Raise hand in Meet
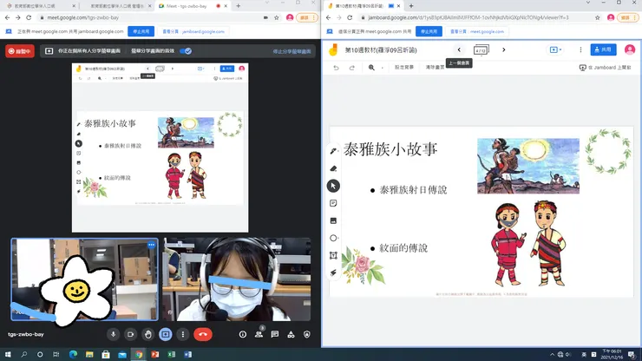 (x=147, y=334)
